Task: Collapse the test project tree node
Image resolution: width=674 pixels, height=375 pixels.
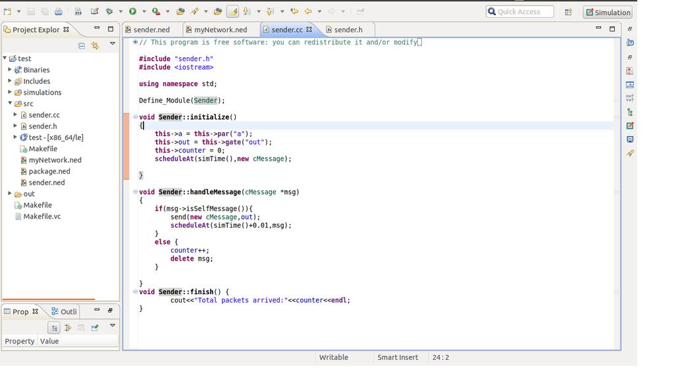Action: [x=5, y=57]
